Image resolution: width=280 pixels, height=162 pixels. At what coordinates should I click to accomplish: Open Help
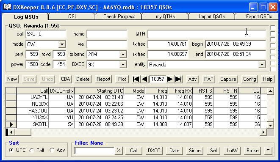tap(267, 79)
